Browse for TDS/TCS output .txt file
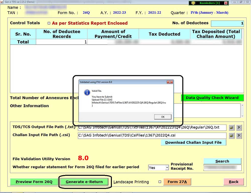 pyautogui.click(x=231, y=128)
